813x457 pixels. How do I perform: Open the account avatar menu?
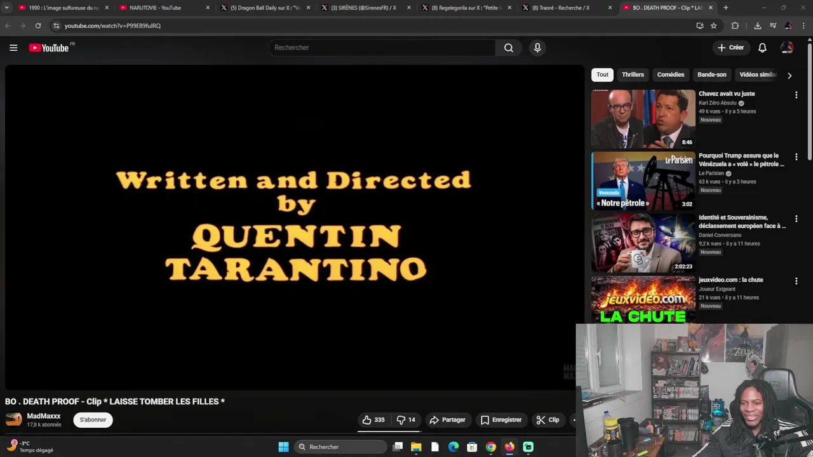787,48
